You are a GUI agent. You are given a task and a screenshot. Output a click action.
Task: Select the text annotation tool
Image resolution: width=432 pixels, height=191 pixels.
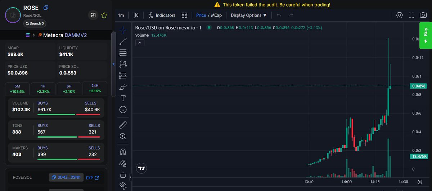click(123, 98)
